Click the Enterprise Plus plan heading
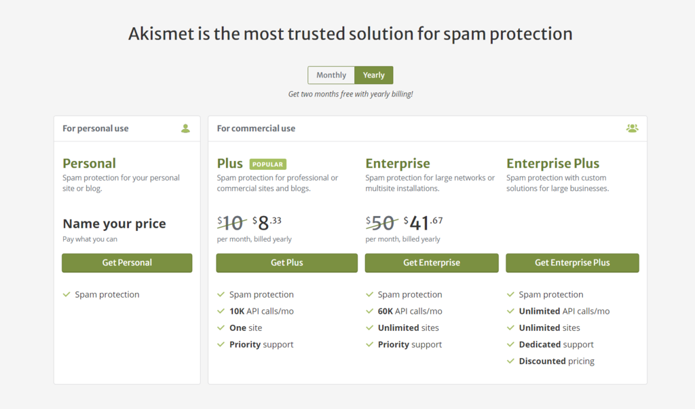This screenshot has width=695, height=409. 552,164
